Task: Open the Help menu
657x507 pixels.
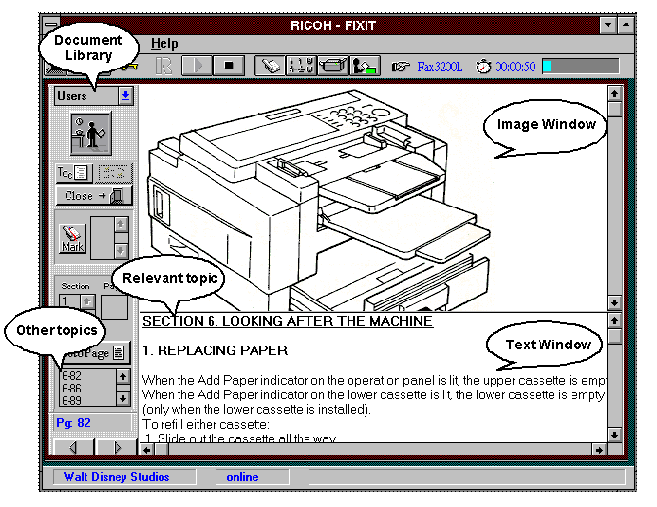Action: click(164, 44)
